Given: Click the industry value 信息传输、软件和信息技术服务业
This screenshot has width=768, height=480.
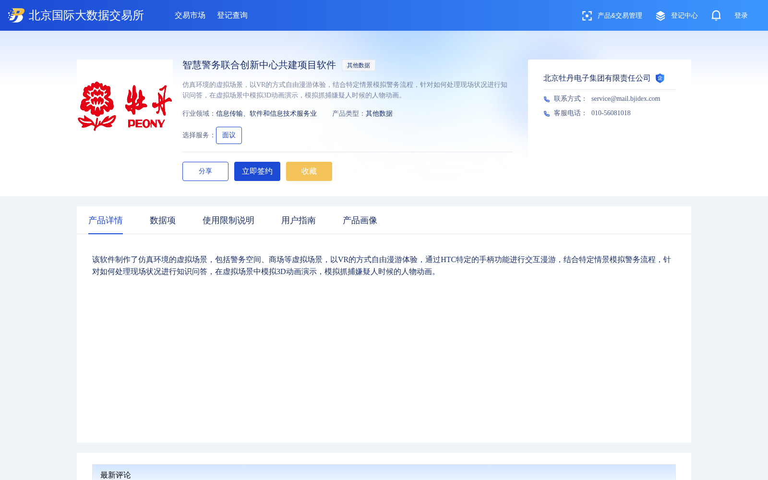Looking at the screenshot, I should pyautogui.click(x=266, y=114).
